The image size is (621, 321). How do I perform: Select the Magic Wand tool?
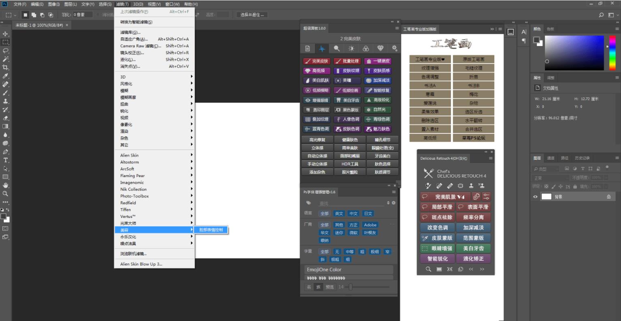pyautogui.click(x=6, y=59)
